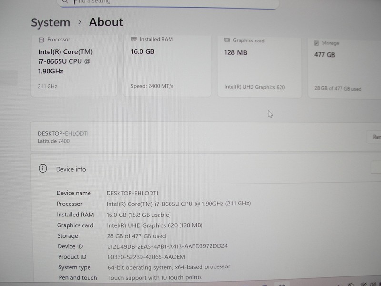The image size is (381, 286).
Task: Select 28 GB of 477 GB used row value
Action: (x=136, y=236)
